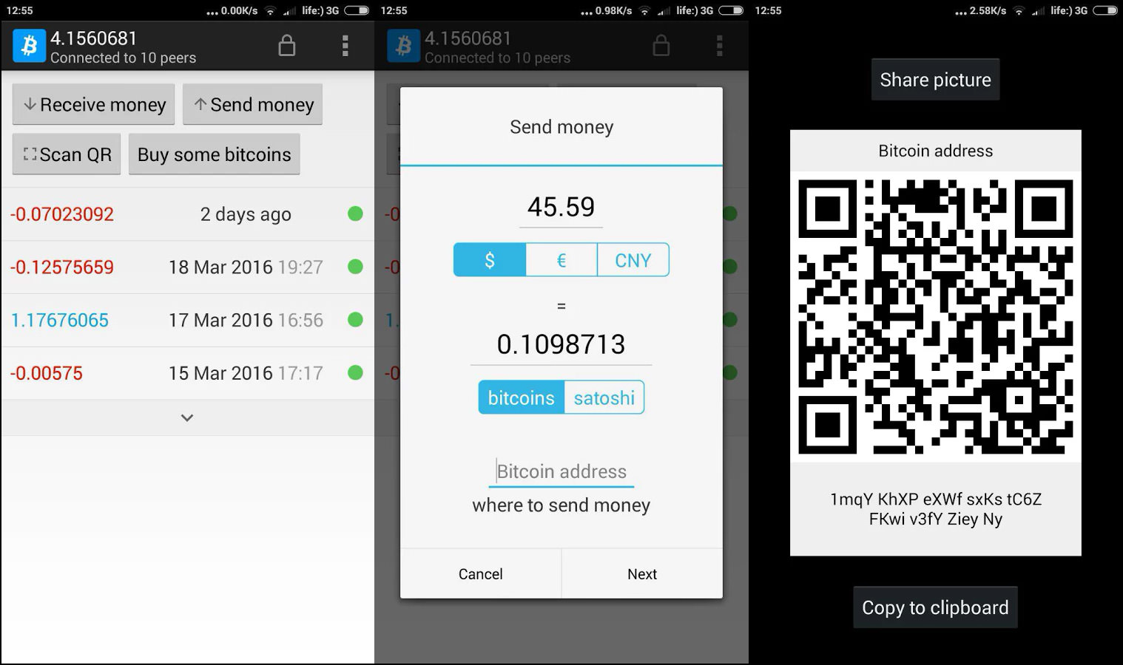1123x665 pixels.
Task: Tap the Receive money button
Action: (x=93, y=104)
